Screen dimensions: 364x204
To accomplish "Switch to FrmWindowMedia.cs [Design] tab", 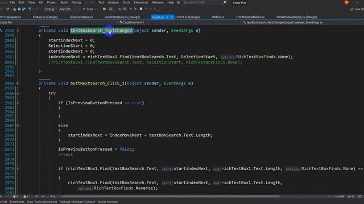I will point(296,17).
